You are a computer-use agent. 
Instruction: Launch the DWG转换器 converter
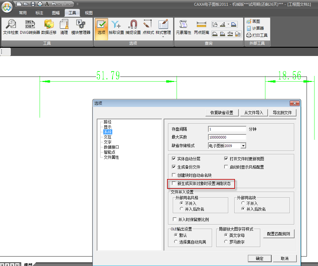click(30, 27)
